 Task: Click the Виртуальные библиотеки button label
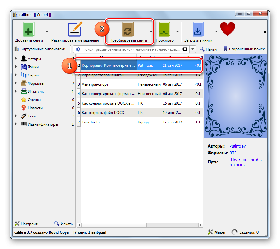[x=43, y=49]
